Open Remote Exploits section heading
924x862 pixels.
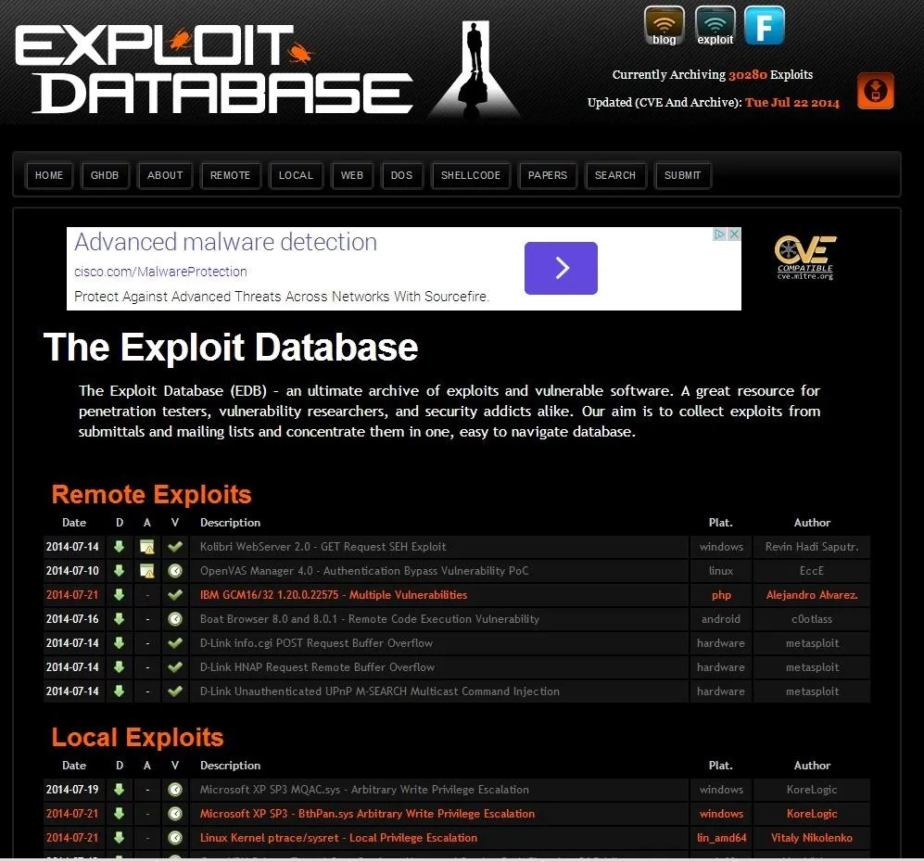click(x=151, y=494)
